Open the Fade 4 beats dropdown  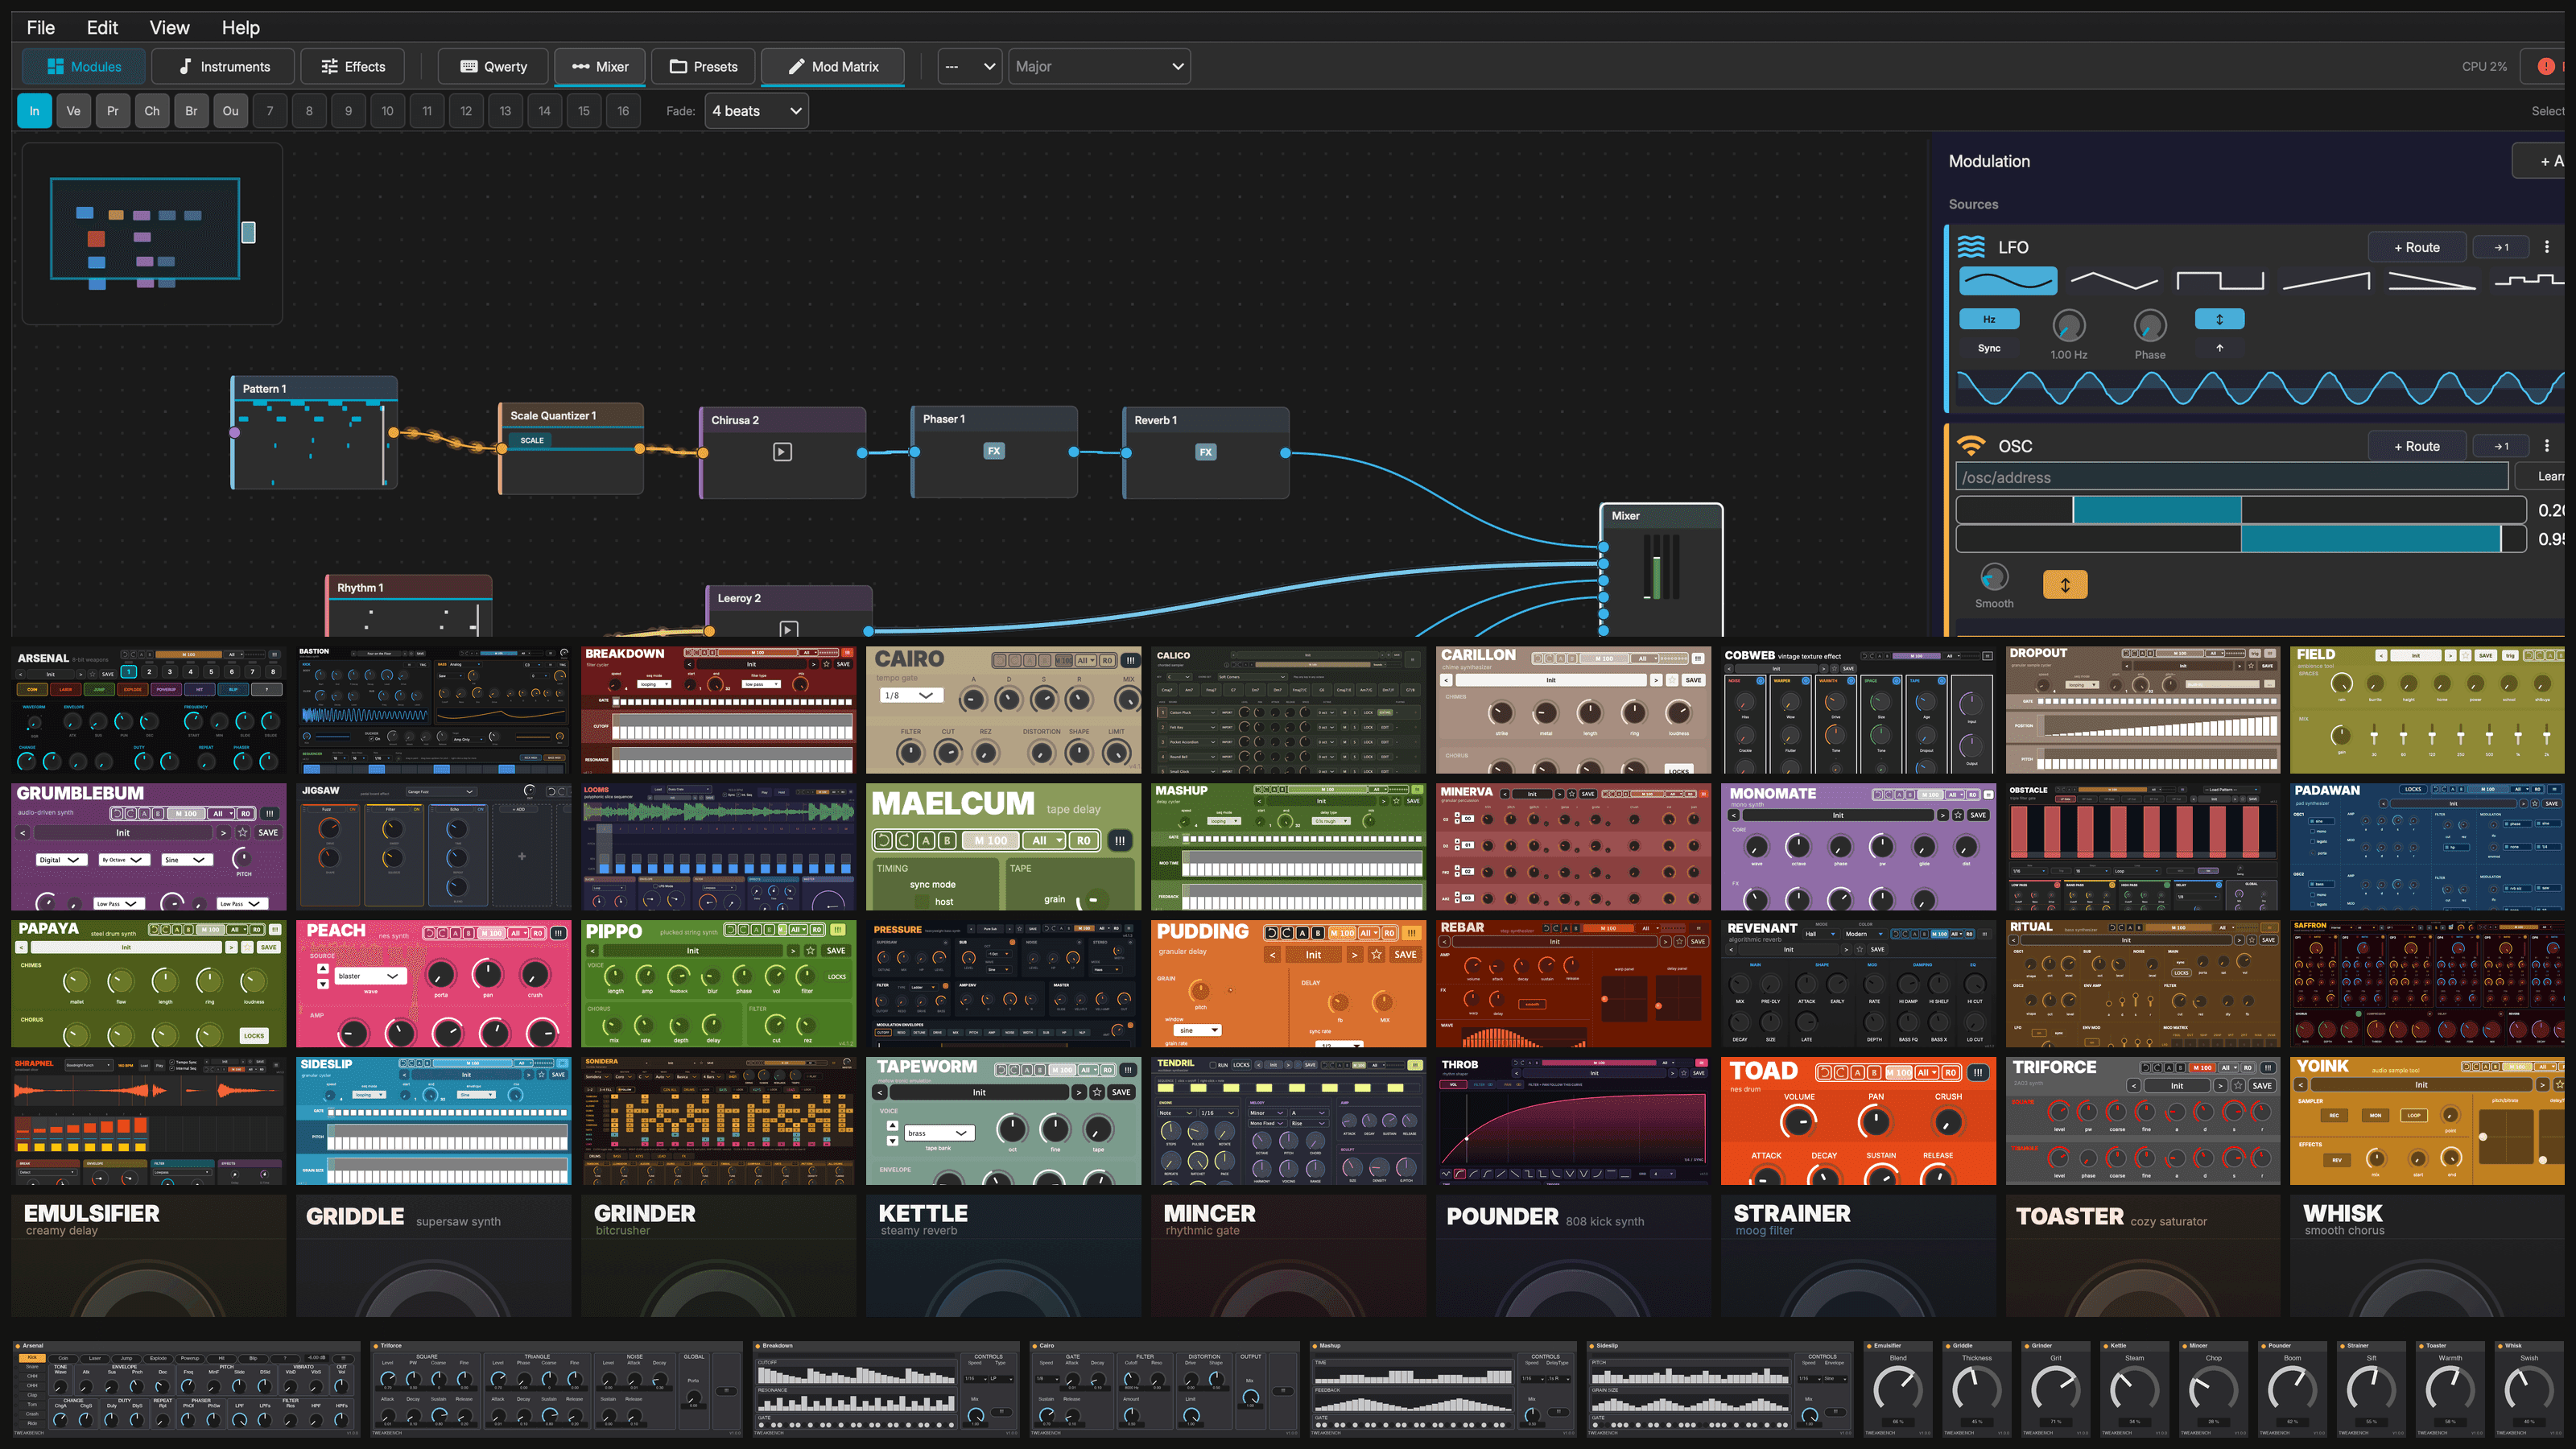pos(757,111)
